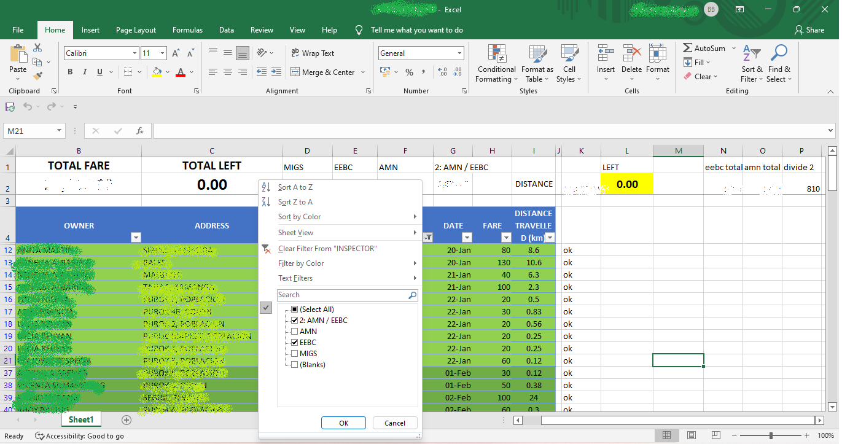Open Format as Table gallery
The image size is (842, 444).
pos(537,64)
